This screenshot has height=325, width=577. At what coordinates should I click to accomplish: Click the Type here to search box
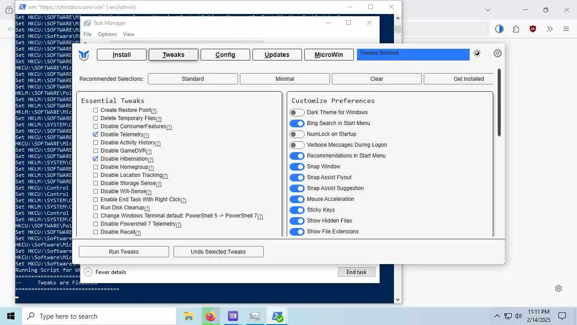coord(99,316)
